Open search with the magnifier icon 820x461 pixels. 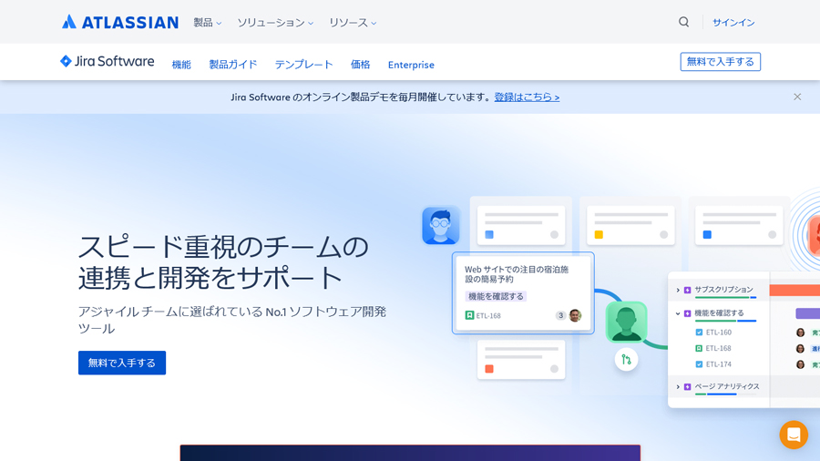(x=683, y=22)
